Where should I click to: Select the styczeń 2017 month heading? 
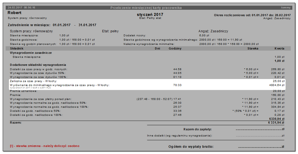pyautogui.click(x=150, y=15)
